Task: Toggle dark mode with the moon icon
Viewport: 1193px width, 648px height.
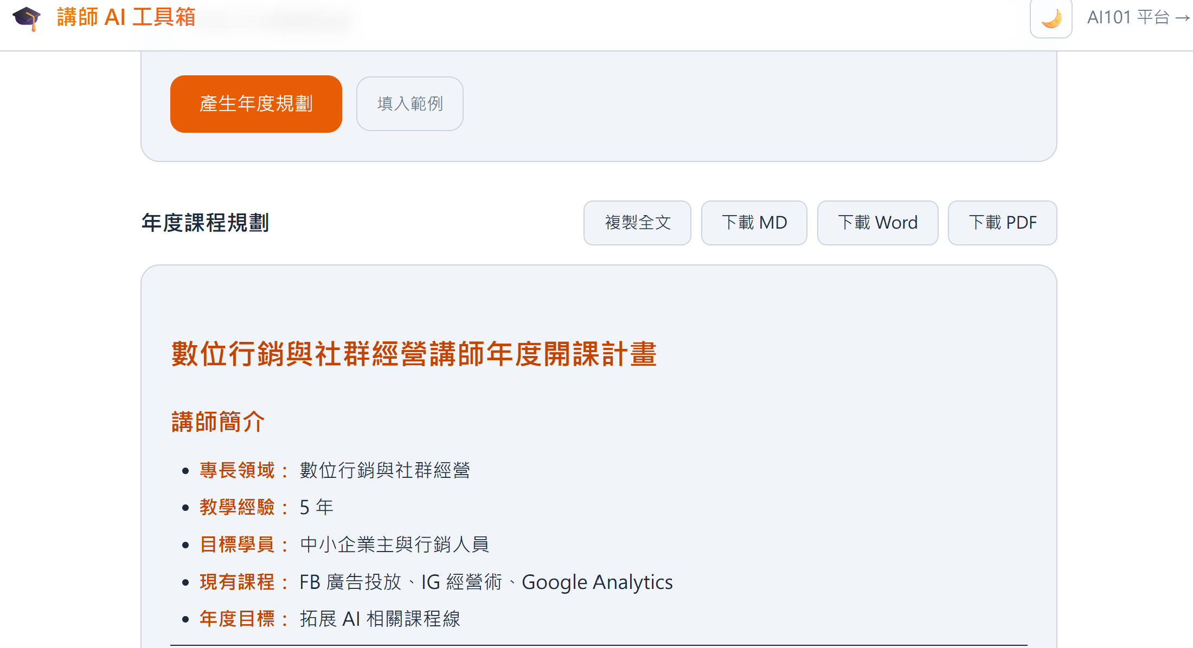Action: click(1051, 18)
